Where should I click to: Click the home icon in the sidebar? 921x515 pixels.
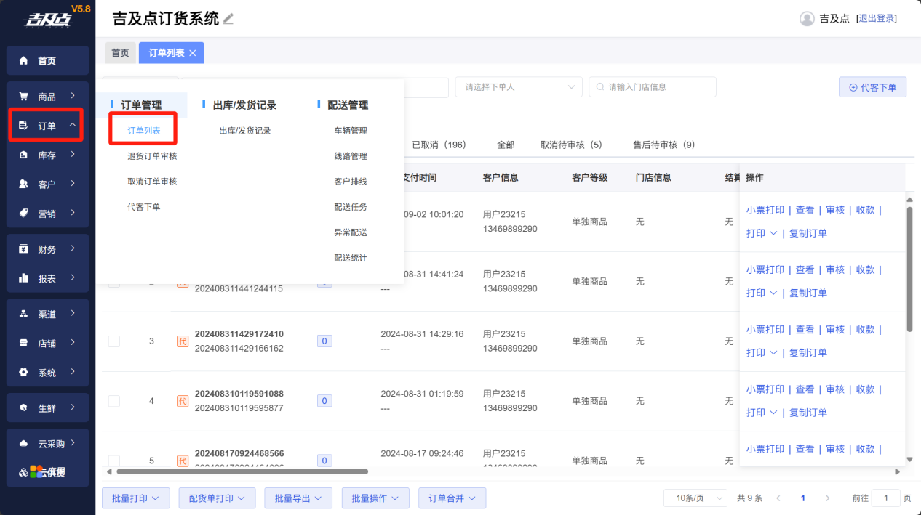click(x=24, y=61)
